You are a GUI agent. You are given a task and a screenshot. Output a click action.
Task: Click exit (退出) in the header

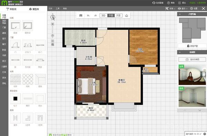(182, 3)
